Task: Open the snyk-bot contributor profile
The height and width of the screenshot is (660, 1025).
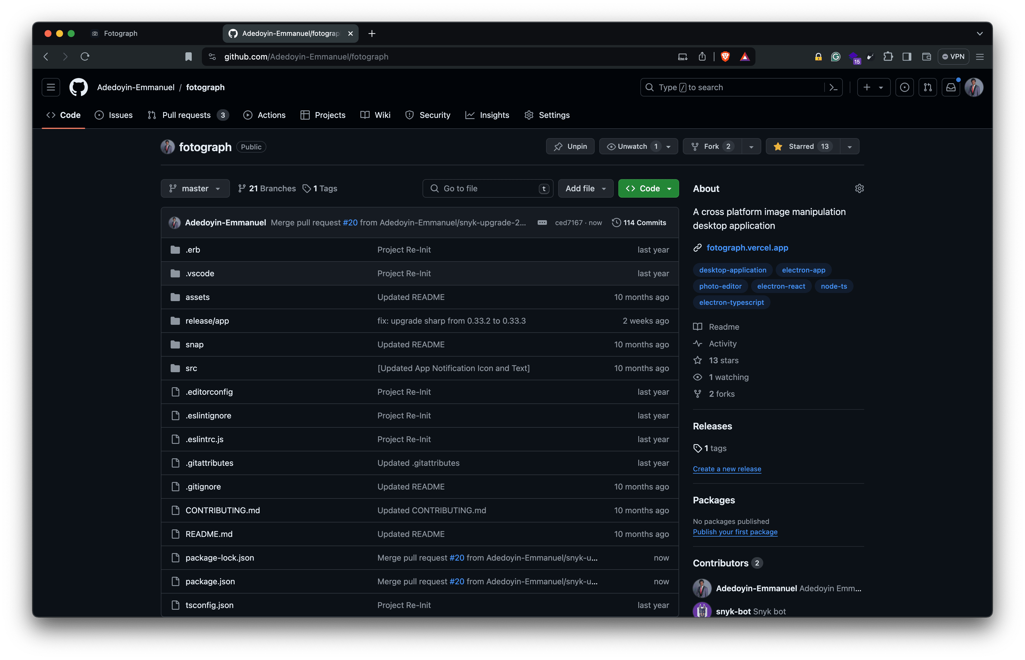Action: [733, 611]
